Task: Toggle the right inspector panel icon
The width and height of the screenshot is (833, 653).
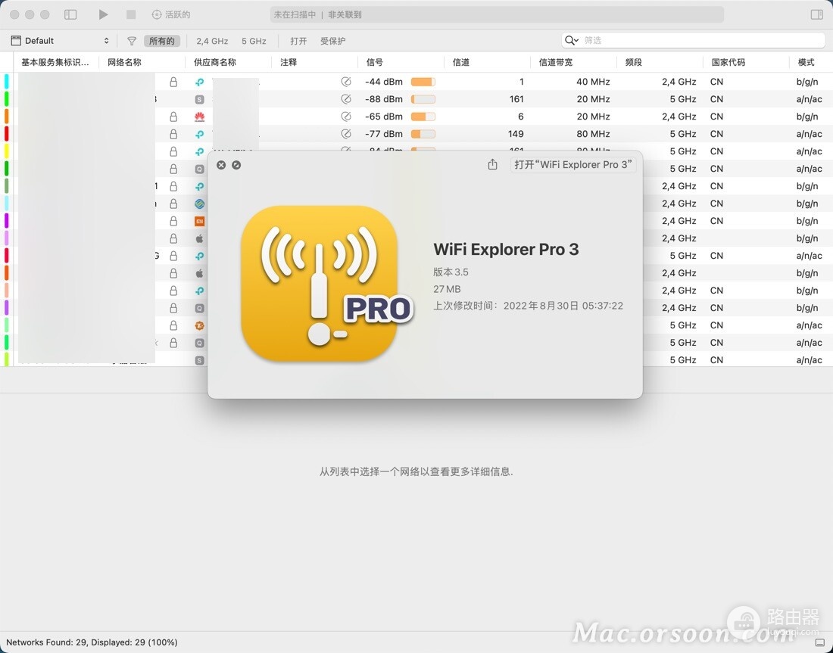Action: (816, 14)
